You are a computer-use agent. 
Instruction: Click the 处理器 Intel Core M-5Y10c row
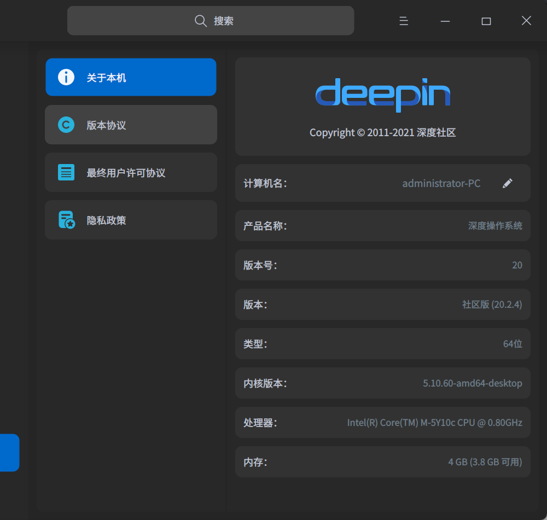click(x=383, y=423)
